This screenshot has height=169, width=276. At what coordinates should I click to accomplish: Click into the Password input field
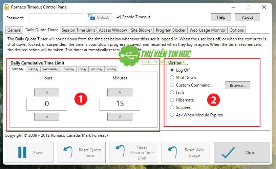(56, 17)
